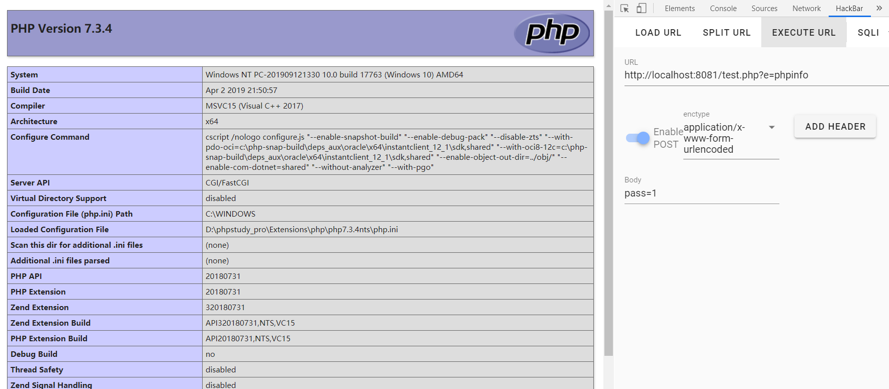Click the 'Zend Signal Handling' label

[51, 385]
